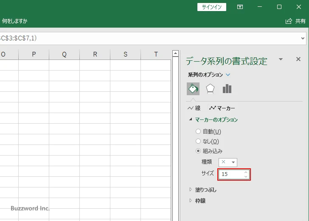Expand the 系列のオプション dropdown
Viewport: 309px width, 221px height.
[228, 75]
